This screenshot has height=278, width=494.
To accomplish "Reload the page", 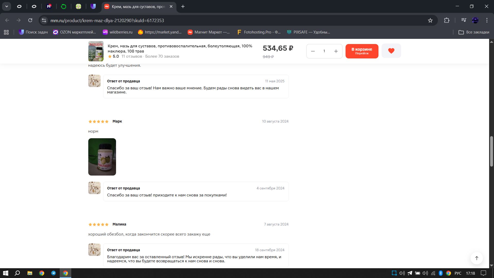I will (x=30, y=20).
